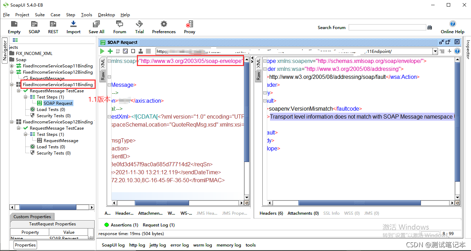Screen dimensions: 471x251
Task: Click the refresh-in-square request toolbar icon
Action: (125, 51)
